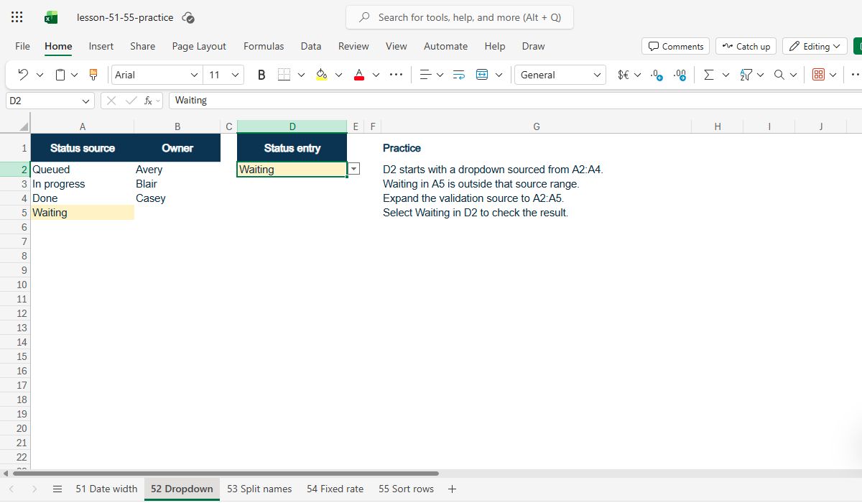Image resolution: width=862 pixels, height=503 pixels.
Task: Select cell A5 containing Waiting
Action: [x=83, y=213]
